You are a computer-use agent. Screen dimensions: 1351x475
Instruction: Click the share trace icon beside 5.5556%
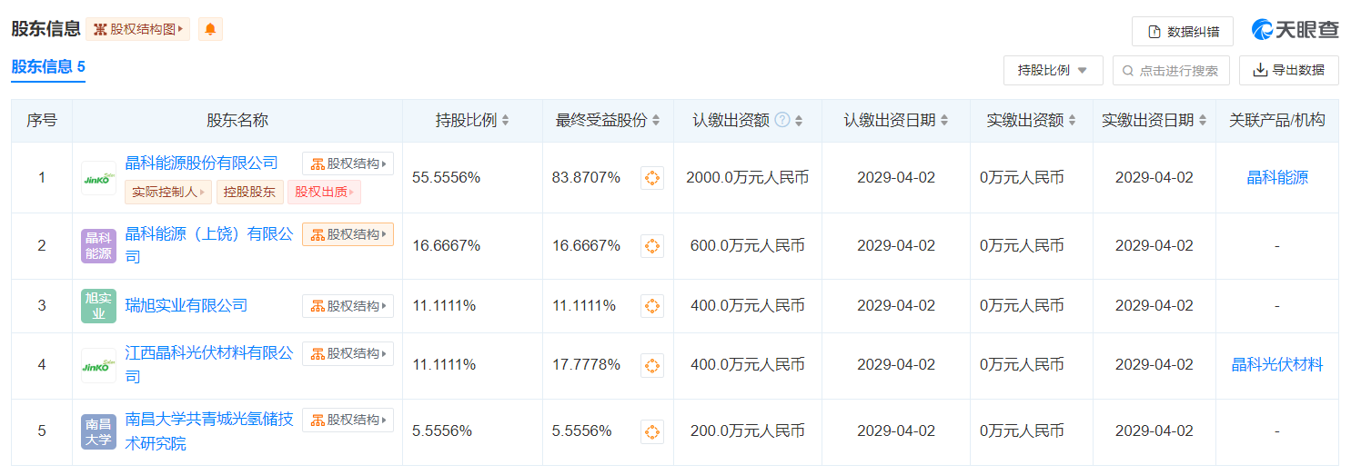click(x=651, y=431)
